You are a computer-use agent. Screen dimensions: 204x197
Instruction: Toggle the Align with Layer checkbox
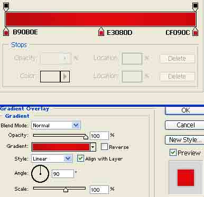click(80, 158)
